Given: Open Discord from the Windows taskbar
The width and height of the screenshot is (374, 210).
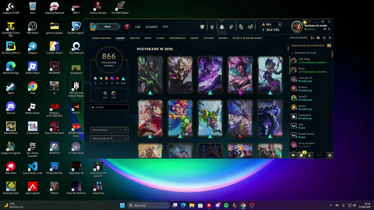Looking at the screenshot, I should click(218, 205).
